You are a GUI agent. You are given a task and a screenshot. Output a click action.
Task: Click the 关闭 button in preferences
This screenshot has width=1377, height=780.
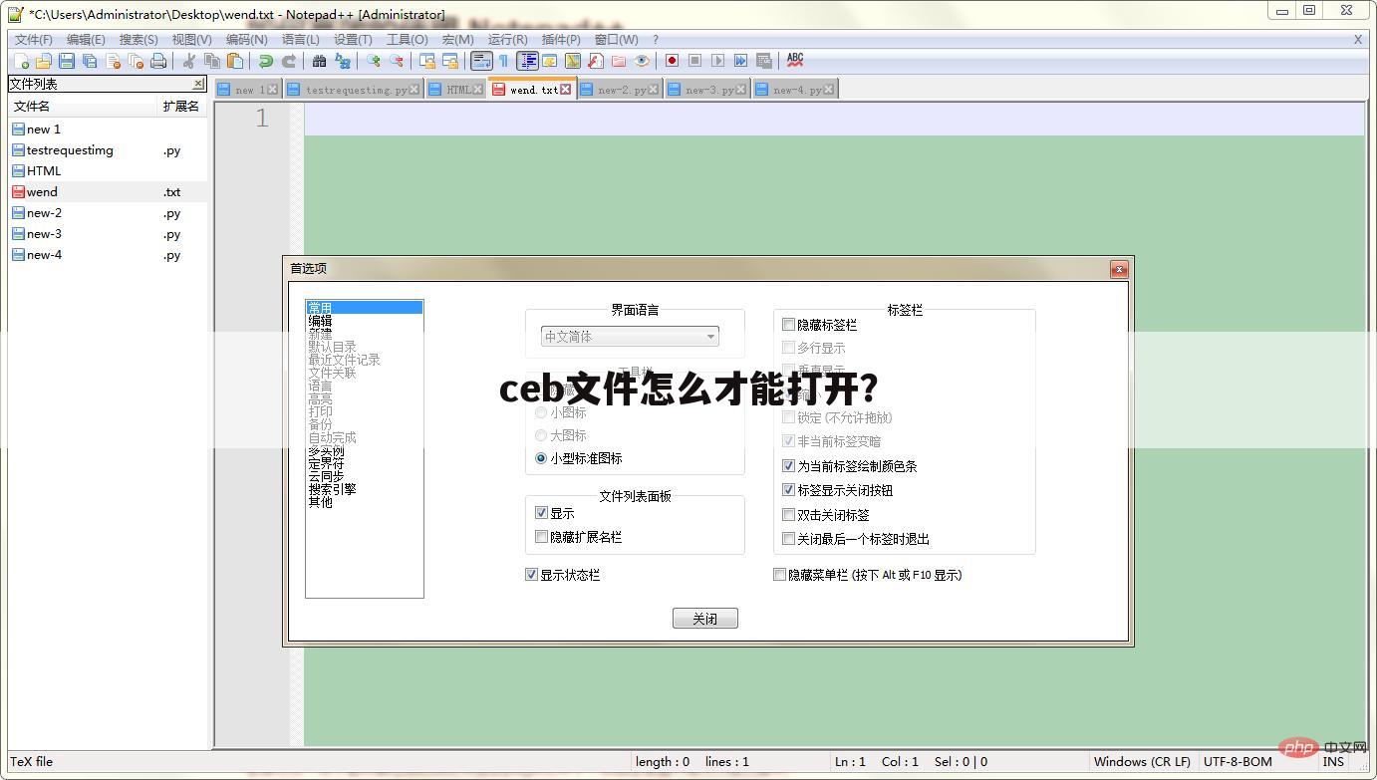tap(704, 619)
